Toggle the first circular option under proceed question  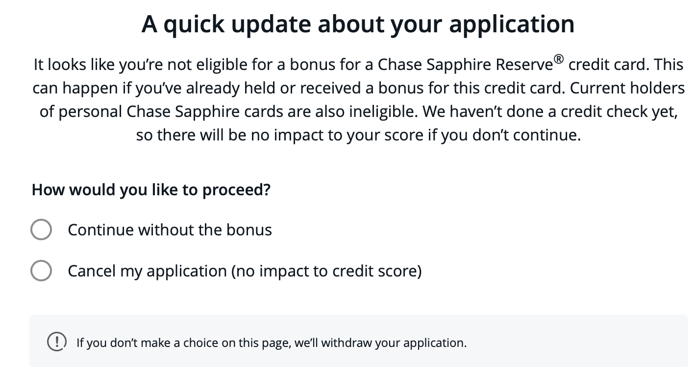tap(41, 229)
